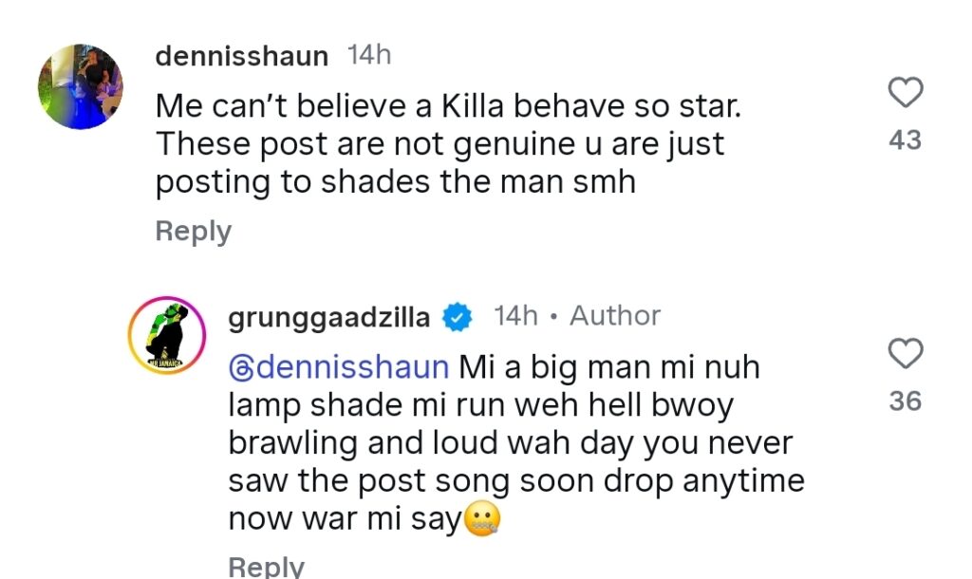Open the dennisshaun username link
Image resolution: width=972 pixels, height=579 pixels.
point(242,56)
